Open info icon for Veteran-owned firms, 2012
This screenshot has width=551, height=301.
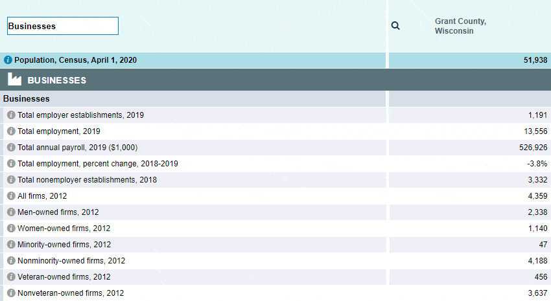click(x=11, y=277)
